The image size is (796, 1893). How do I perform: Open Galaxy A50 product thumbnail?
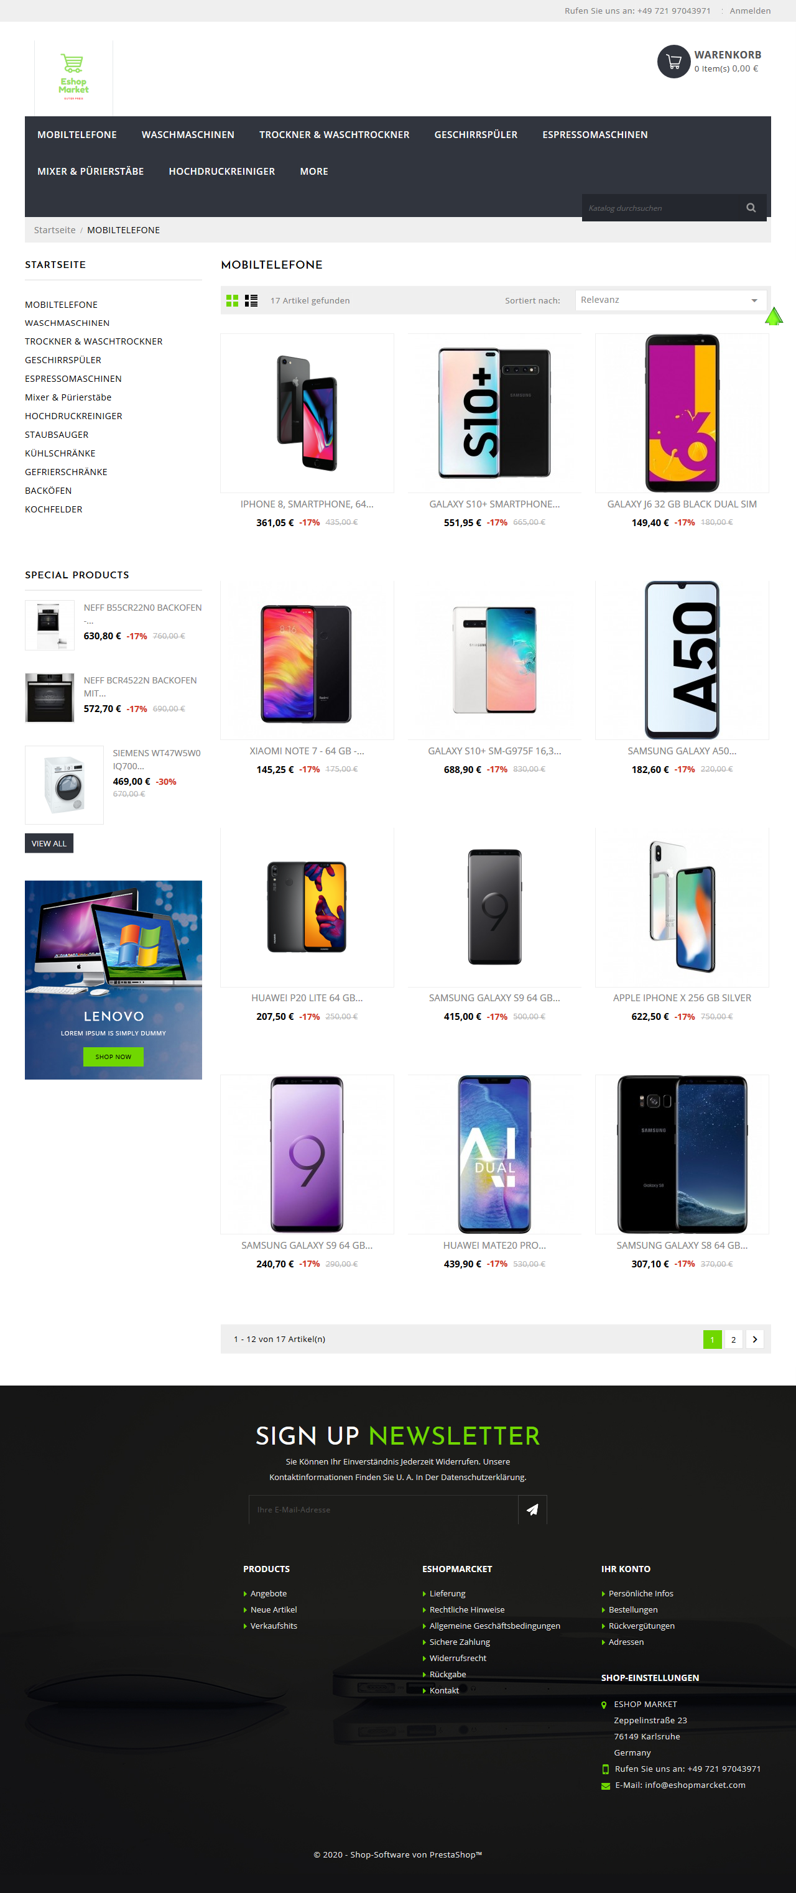682,660
